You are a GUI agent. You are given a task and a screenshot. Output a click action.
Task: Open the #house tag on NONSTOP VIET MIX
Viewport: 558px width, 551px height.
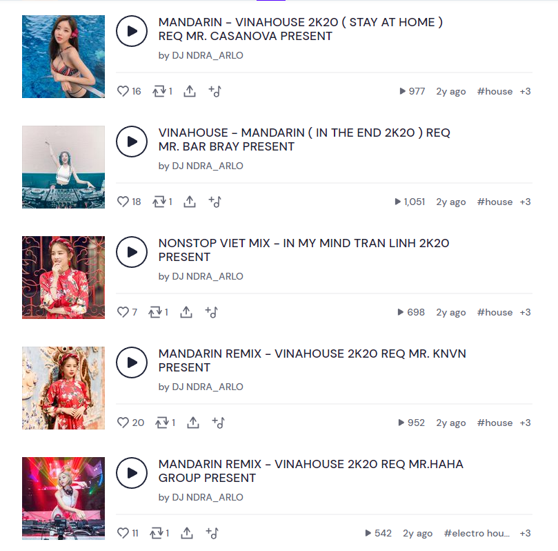point(495,312)
